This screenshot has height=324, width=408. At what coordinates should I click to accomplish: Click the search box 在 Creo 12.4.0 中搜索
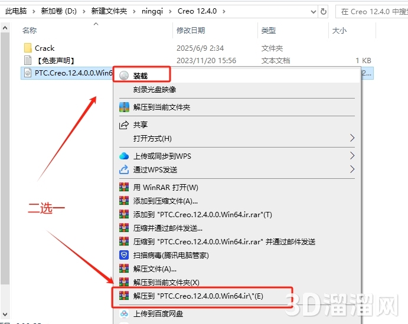click(372, 11)
